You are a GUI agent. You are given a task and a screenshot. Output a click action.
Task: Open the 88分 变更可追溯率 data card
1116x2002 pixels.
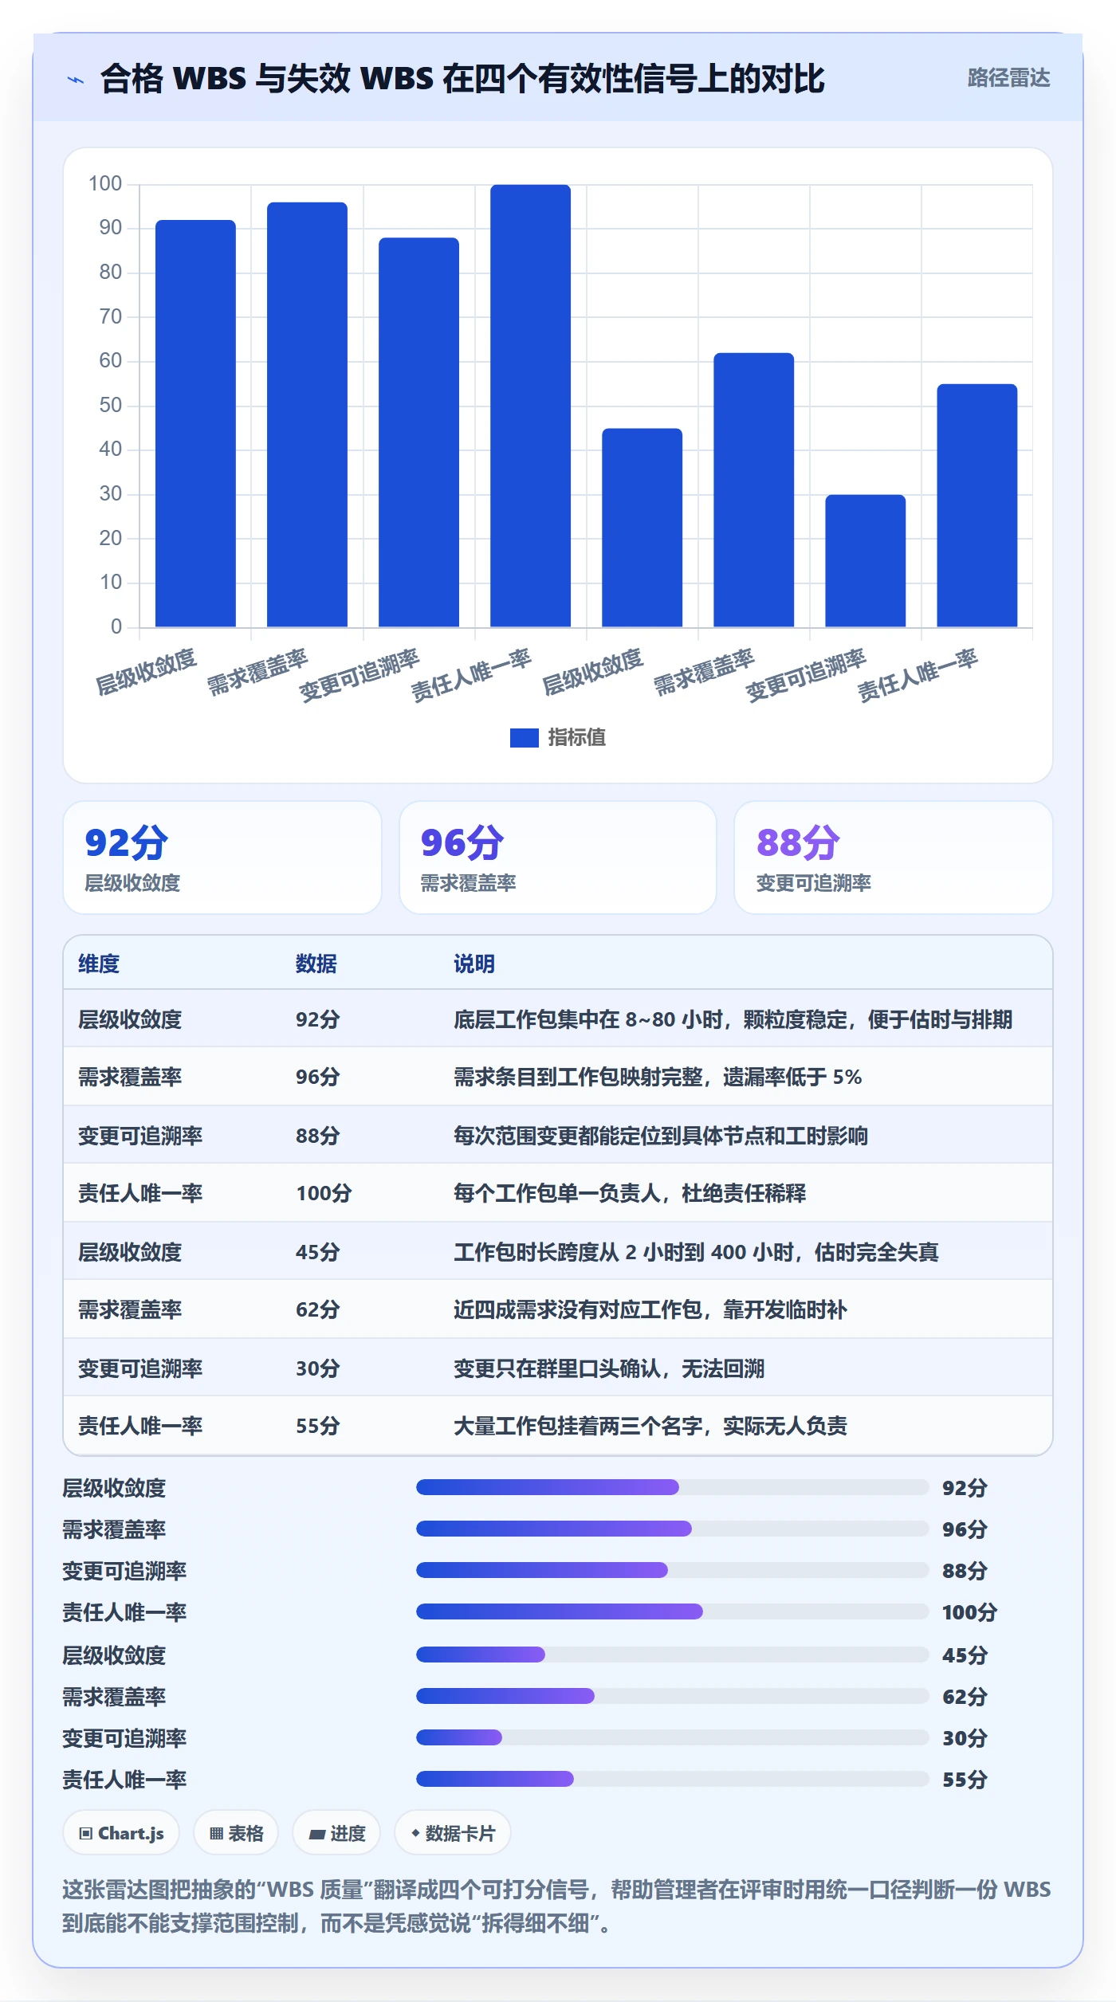pos(893,858)
